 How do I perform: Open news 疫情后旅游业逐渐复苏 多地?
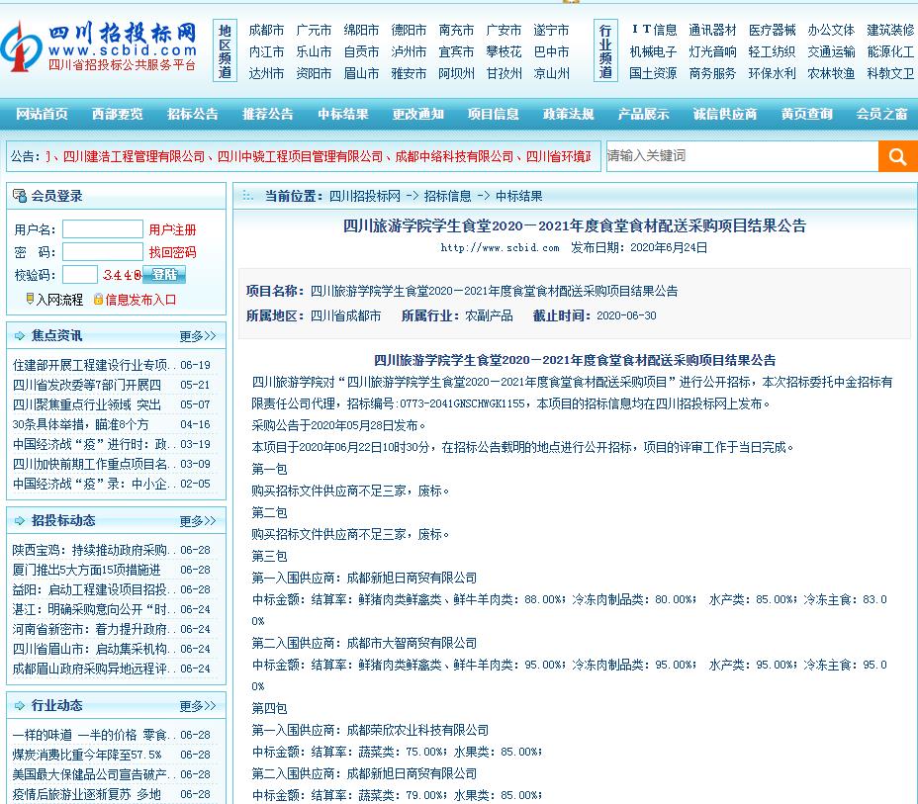(87, 794)
